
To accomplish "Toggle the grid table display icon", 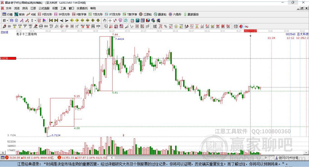I will coord(236,26).
